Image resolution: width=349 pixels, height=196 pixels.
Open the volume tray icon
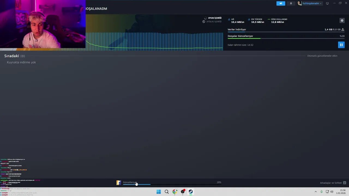(x=332, y=192)
